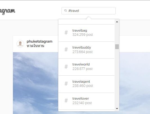Open travellover hashtag with 232.140 posts
This screenshot has height=114, width=150.
(x=87, y=101)
